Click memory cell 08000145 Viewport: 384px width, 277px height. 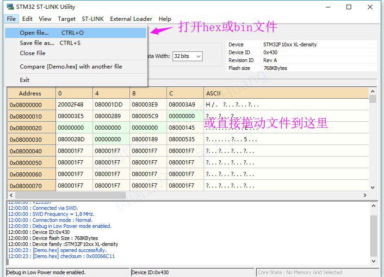[x=185, y=128]
